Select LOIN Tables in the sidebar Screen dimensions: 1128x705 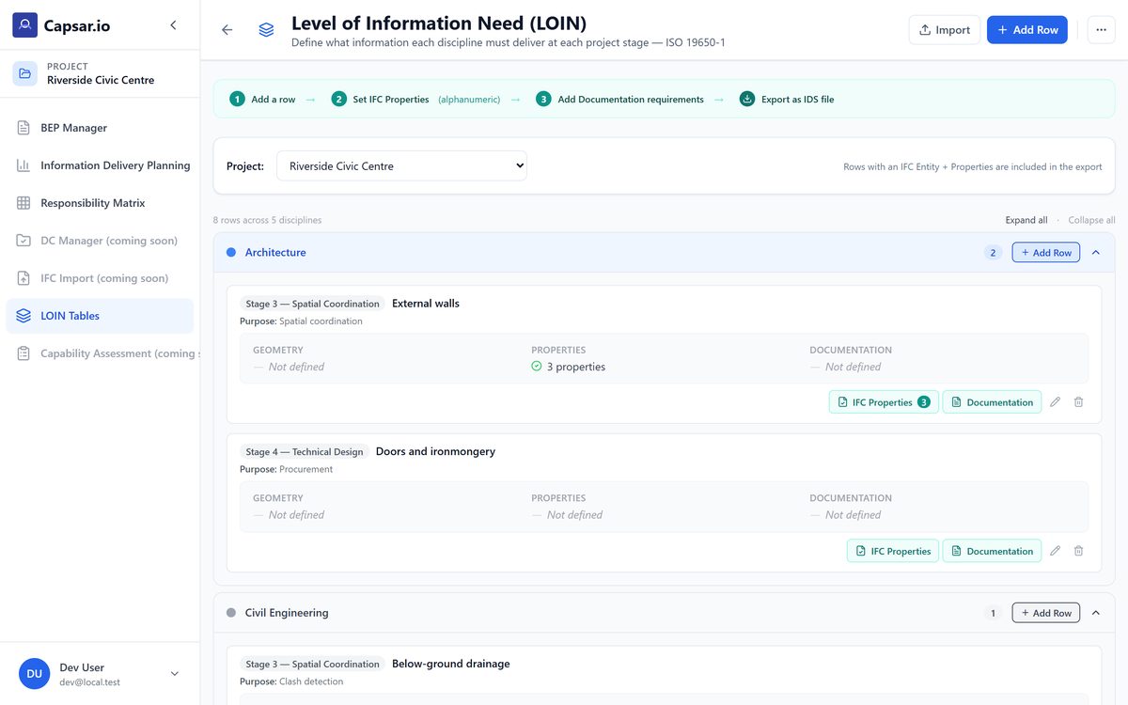(100, 316)
